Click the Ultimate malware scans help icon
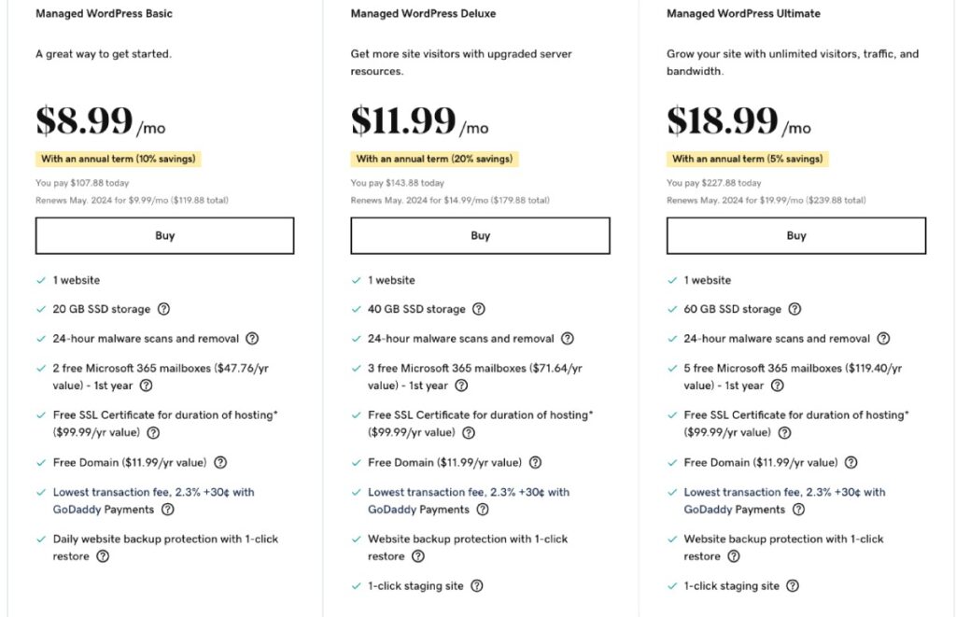This screenshot has width=956, height=617. [882, 338]
